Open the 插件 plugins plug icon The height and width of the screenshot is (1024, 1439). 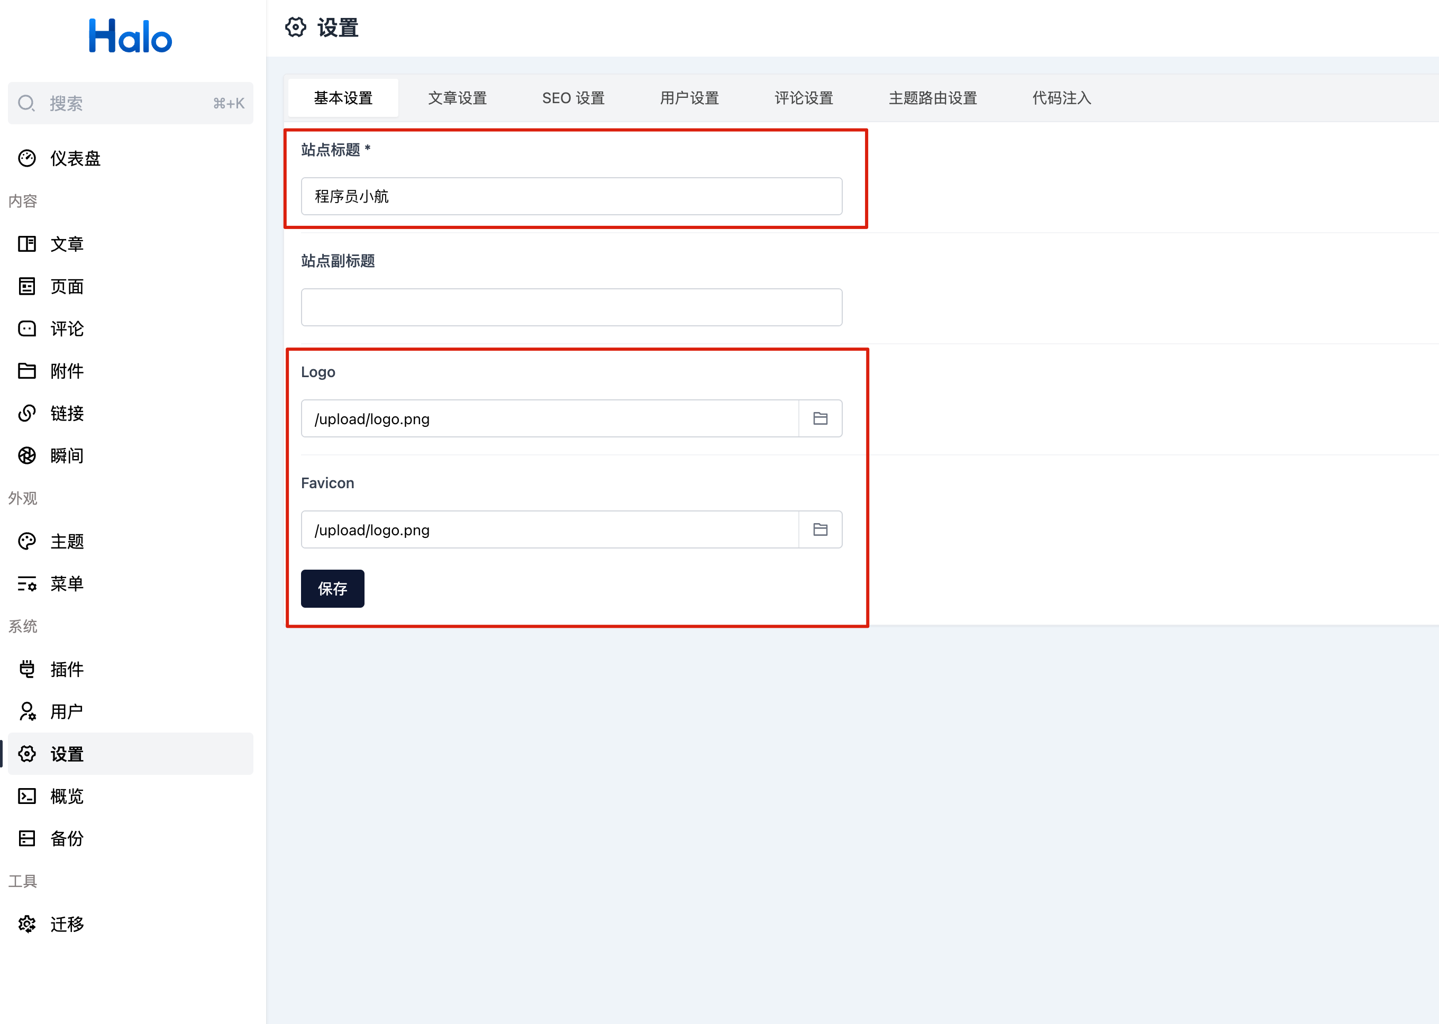click(x=27, y=669)
